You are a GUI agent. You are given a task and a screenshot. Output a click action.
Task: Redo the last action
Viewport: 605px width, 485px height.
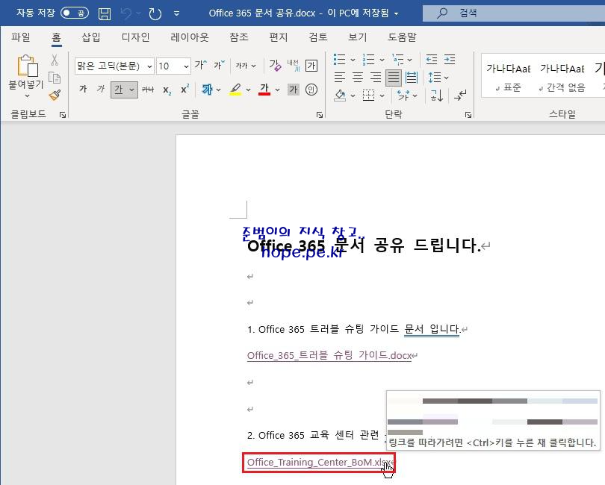[x=155, y=14]
